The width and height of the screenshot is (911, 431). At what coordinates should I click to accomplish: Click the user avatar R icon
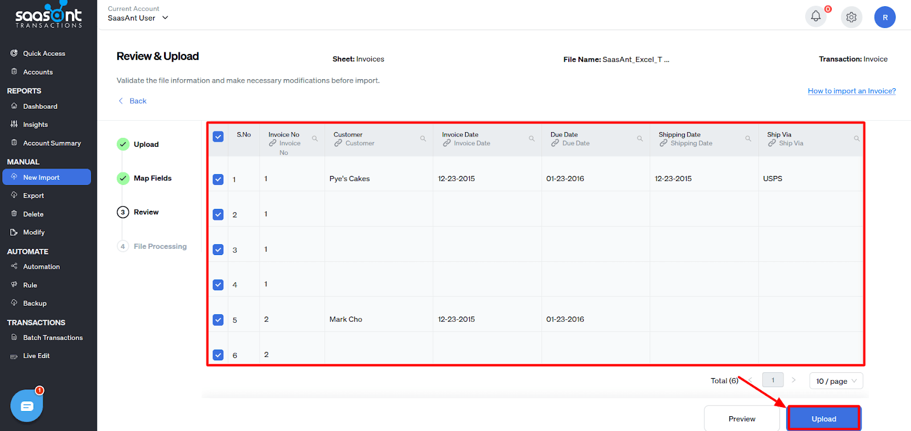pos(885,17)
